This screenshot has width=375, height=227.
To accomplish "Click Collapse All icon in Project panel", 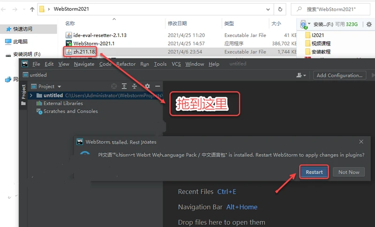I will coord(135,86).
